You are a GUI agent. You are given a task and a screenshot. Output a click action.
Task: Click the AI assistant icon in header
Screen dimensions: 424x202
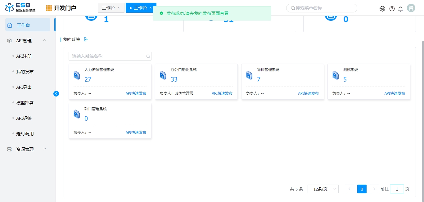[382, 9]
